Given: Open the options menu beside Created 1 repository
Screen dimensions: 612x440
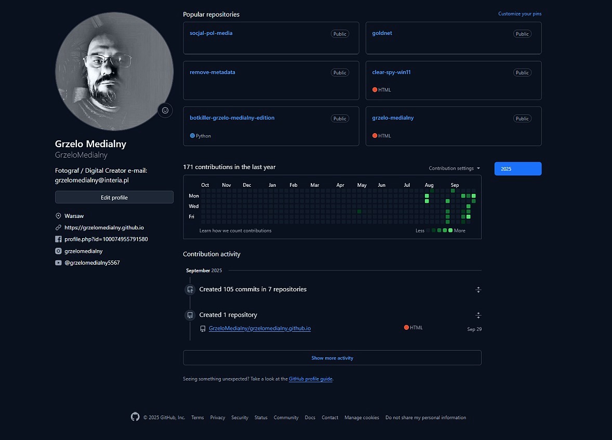Looking at the screenshot, I should pyautogui.click(x=478, y=315).
